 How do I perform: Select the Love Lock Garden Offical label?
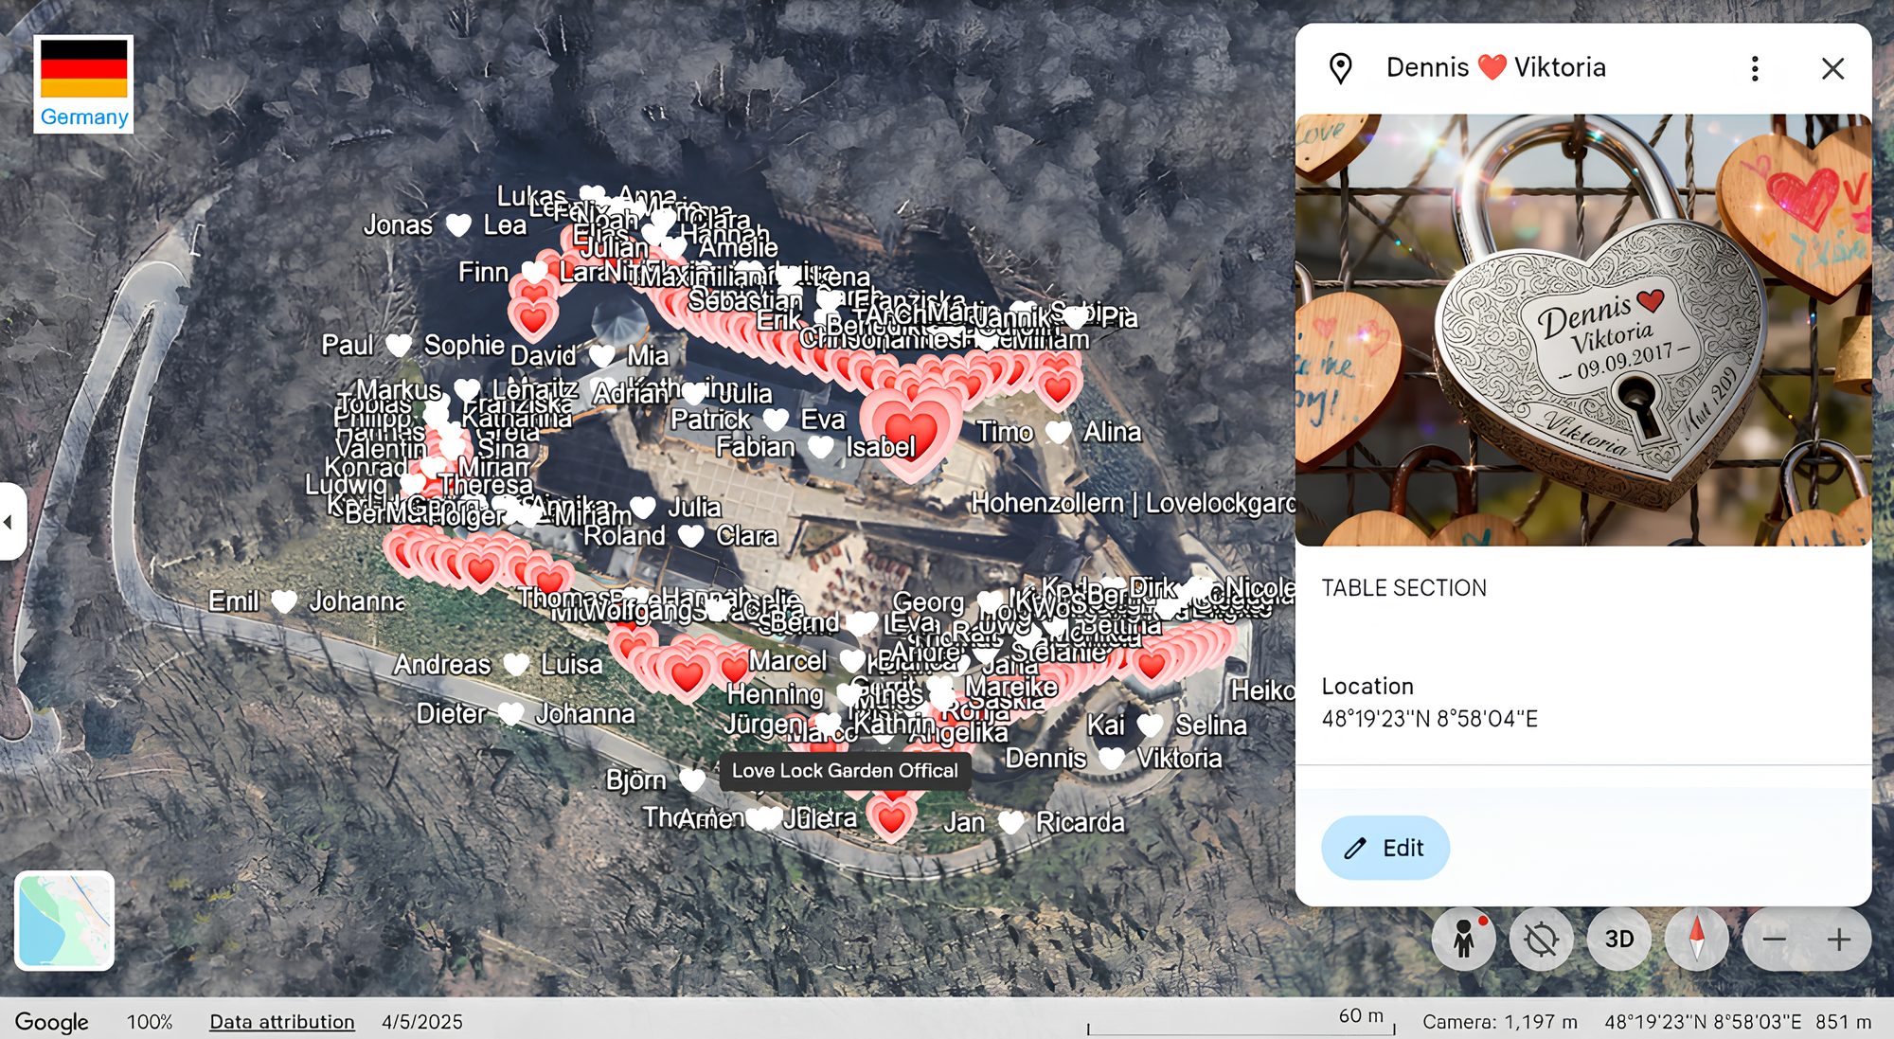pos(844,771)
